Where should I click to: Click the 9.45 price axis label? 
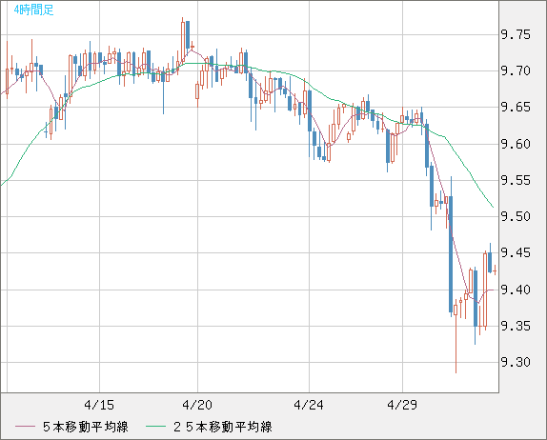[516, 252]
